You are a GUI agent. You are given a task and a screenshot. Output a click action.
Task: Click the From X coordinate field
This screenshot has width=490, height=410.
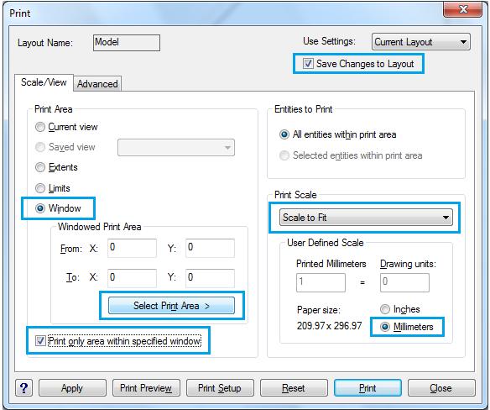click(x=132, y=248)
